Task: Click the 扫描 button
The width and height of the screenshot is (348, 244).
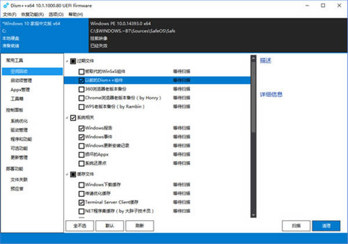Action: point(296,225)
